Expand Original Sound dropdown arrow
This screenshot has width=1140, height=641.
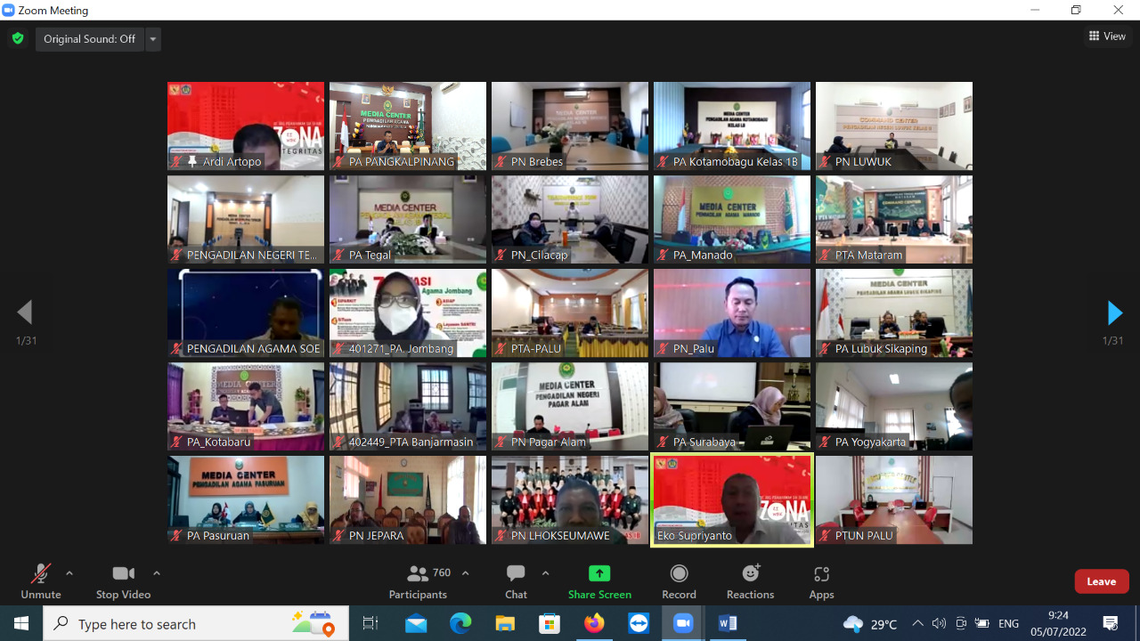pyautogui.click(x=153, y=39)
